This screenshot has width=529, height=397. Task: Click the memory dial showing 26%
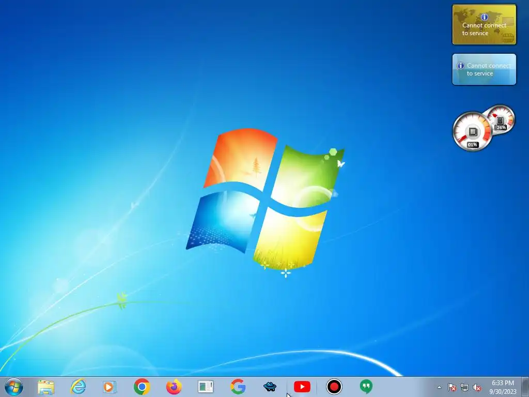click(x=500, y=119)
